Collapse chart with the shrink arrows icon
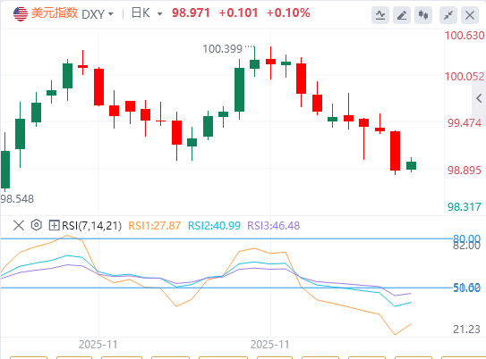This screenshot has width=486, height=359. click(448, 15)
